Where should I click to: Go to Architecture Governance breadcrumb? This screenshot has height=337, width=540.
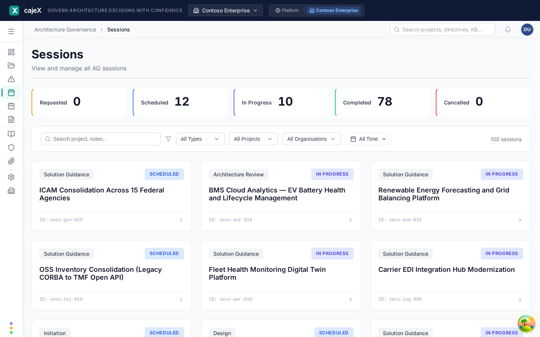click(65, 30)
